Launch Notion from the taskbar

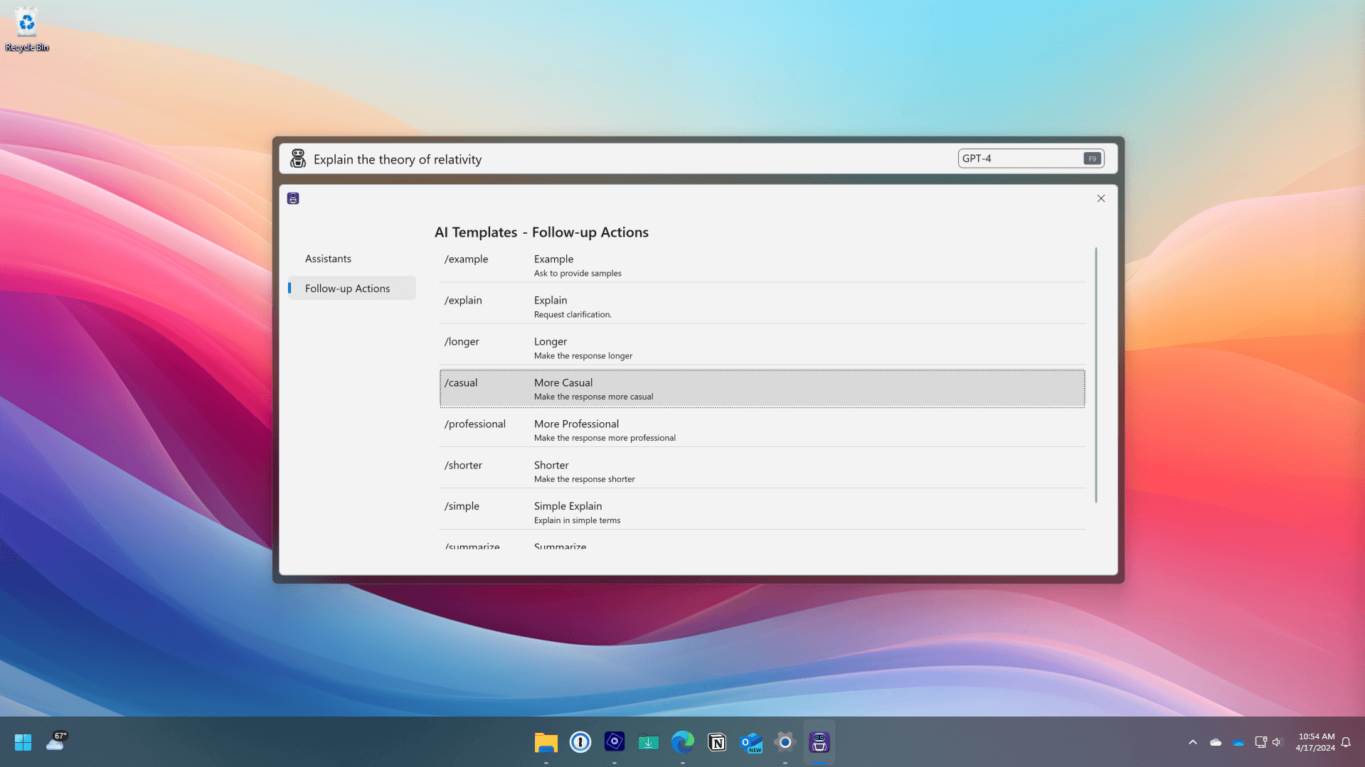[716, 741]
